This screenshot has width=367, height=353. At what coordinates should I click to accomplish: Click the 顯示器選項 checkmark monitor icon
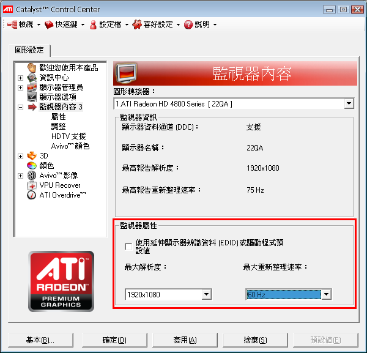coord(32,97)
